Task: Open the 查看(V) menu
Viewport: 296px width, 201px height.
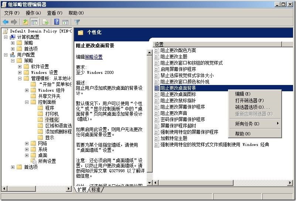Action: pyautogui.click(x=55, y=13)
